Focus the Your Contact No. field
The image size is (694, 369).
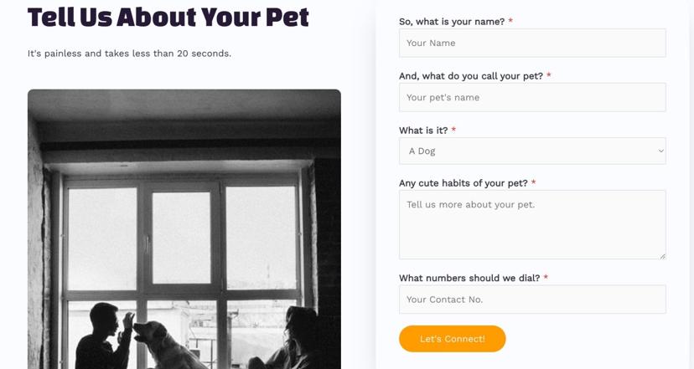(x=532, y=300)
